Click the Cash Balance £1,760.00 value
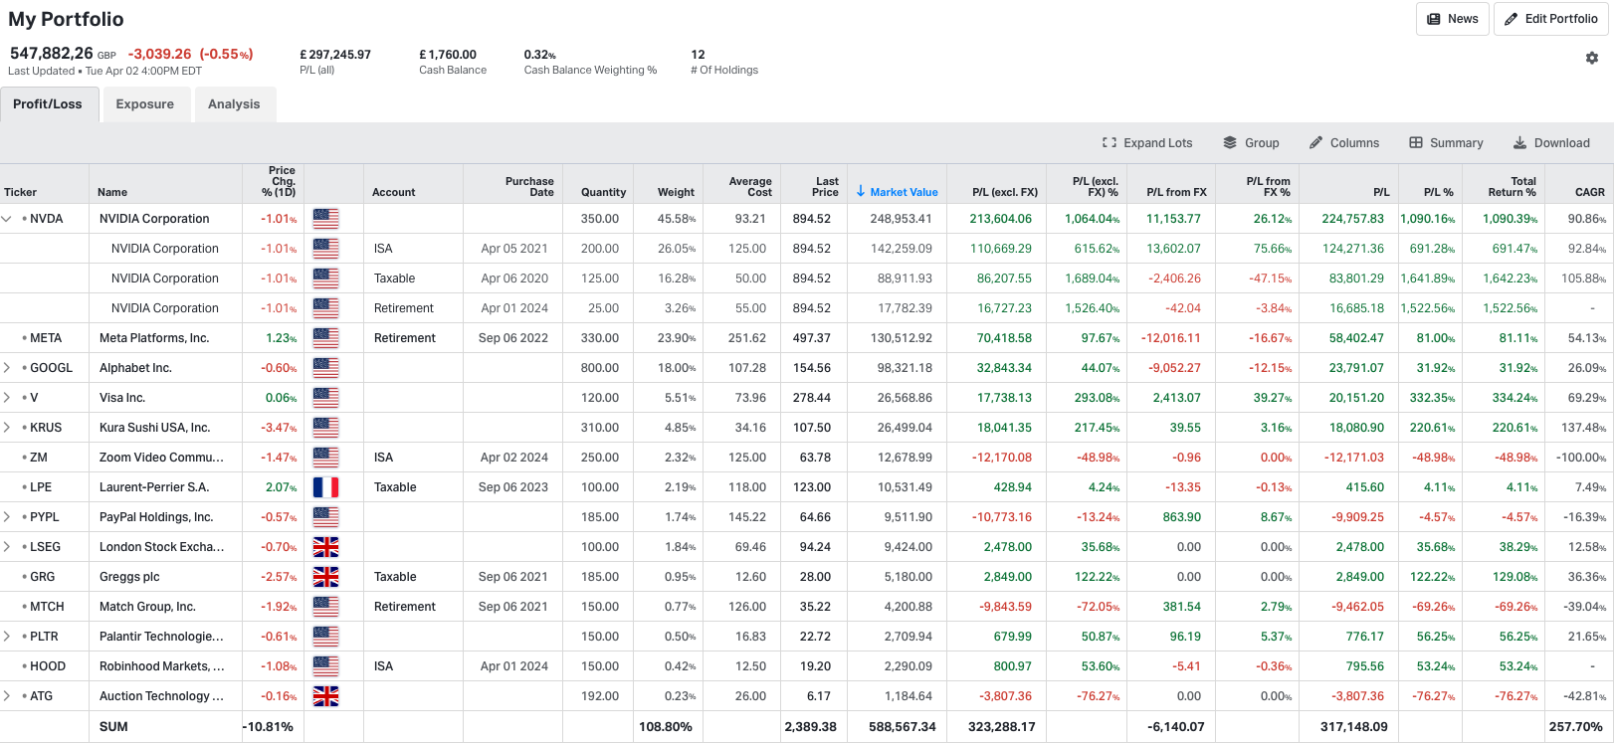1614x744 pixels. coord(448,55)
